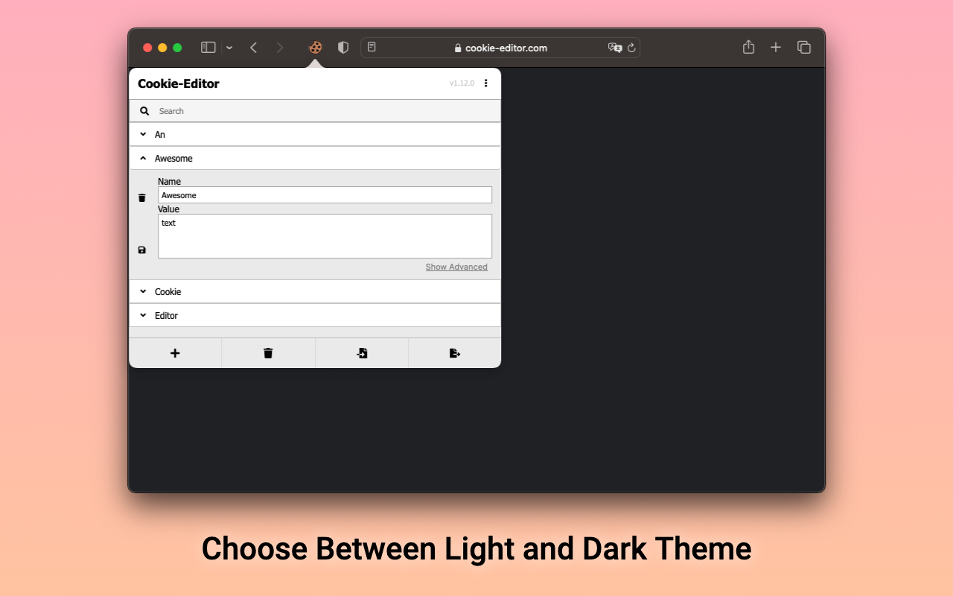
Task: Delete the Awesome cookie with trash icon
Action: [x=142, y=198]
